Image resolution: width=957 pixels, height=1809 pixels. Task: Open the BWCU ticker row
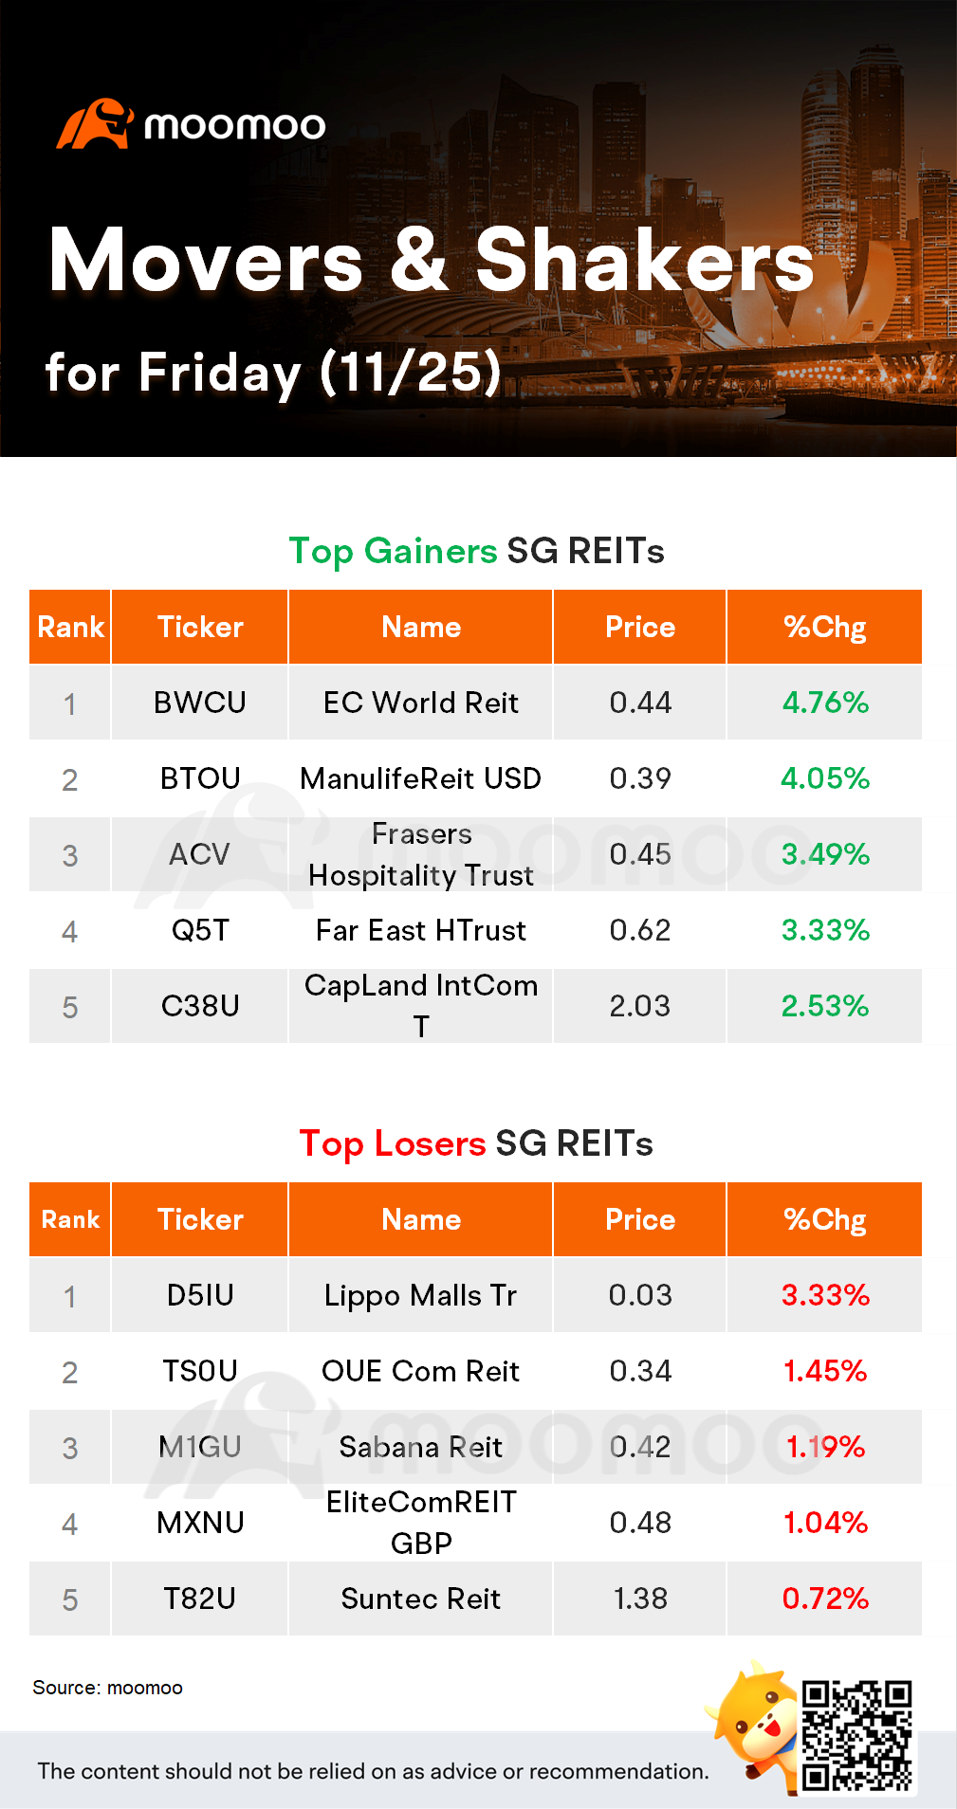(200, 703)
